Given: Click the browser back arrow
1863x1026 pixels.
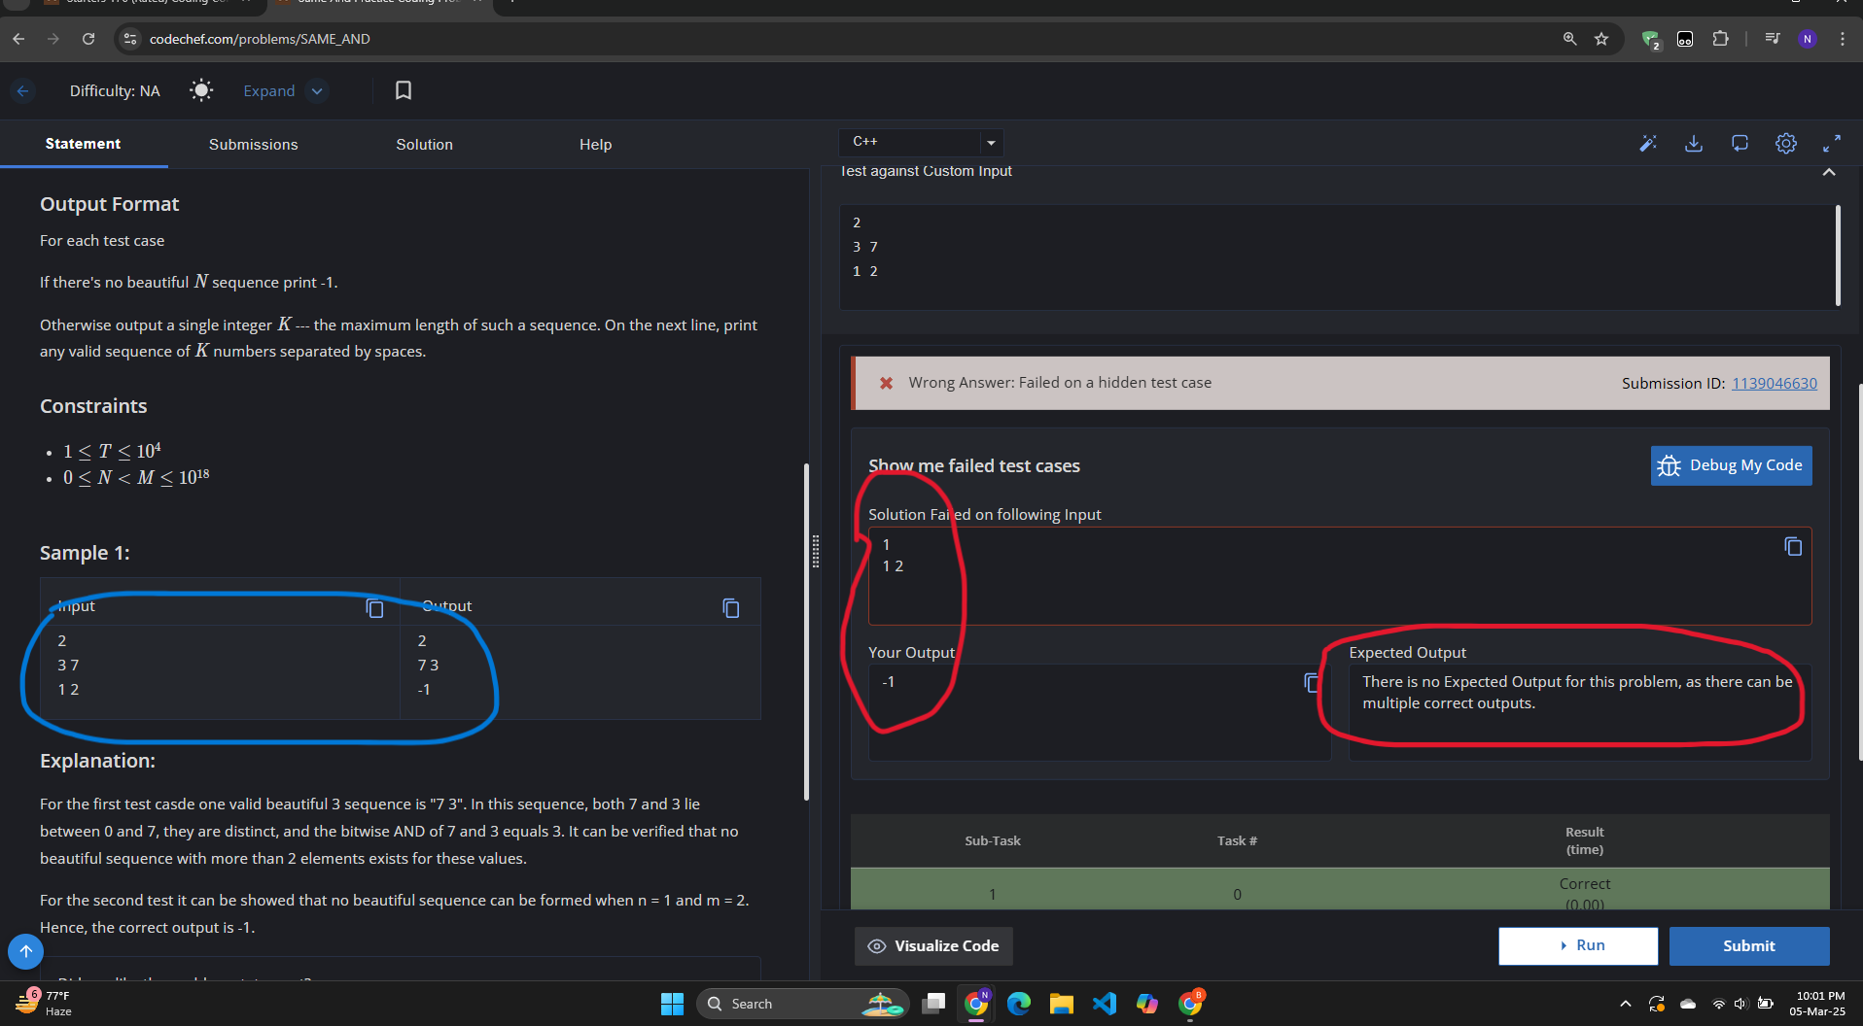Looking at the screenshot, I should [18, 39].
